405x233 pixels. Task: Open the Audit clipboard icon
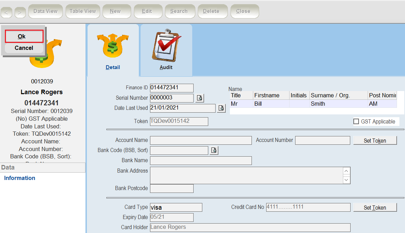tap(167, 45)
